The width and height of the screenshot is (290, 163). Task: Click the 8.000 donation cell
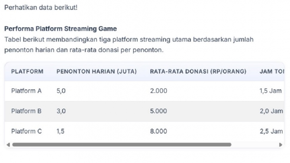158,131
